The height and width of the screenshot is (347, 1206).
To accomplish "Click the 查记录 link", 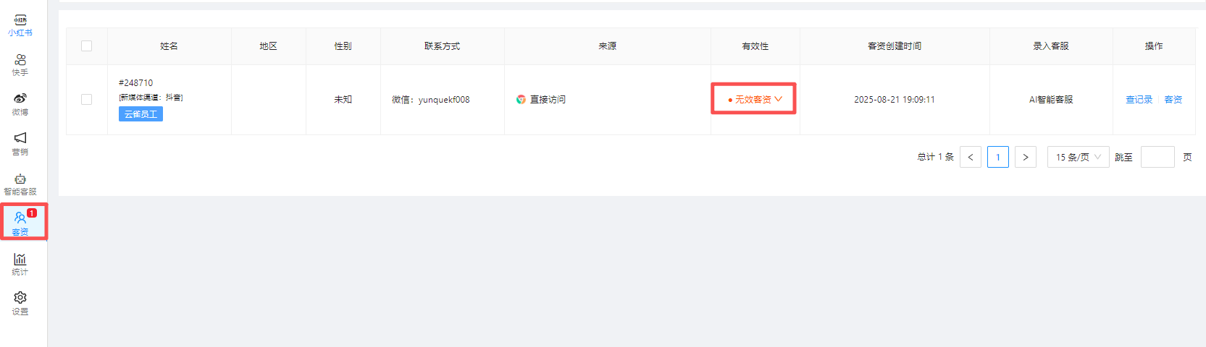I will 1139,100.
